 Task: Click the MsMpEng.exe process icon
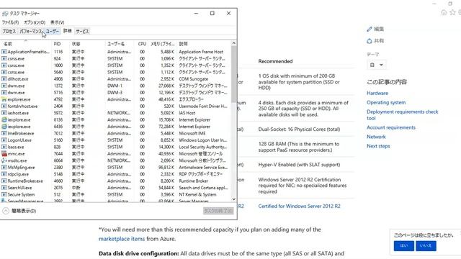point(4,168)
